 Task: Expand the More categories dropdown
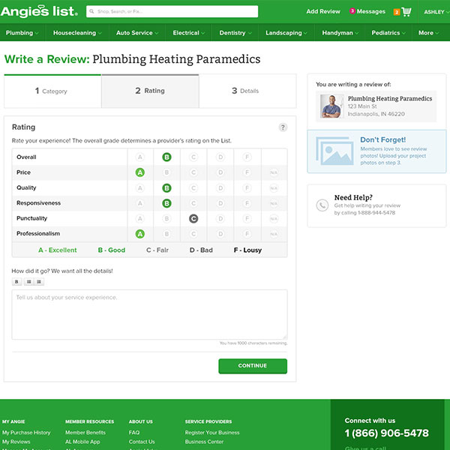tap(428, 33)
